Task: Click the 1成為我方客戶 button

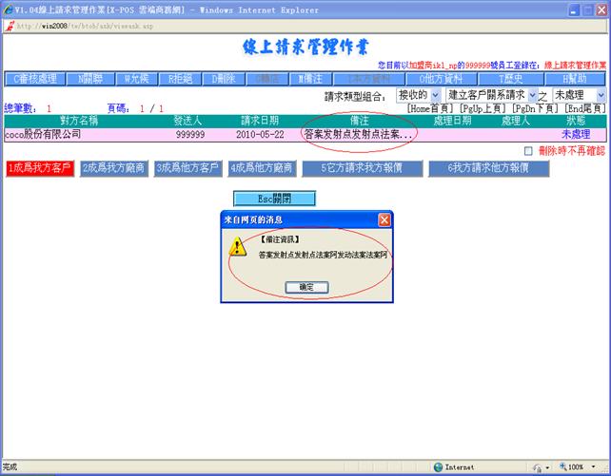Action: click(x=39, y=168)
